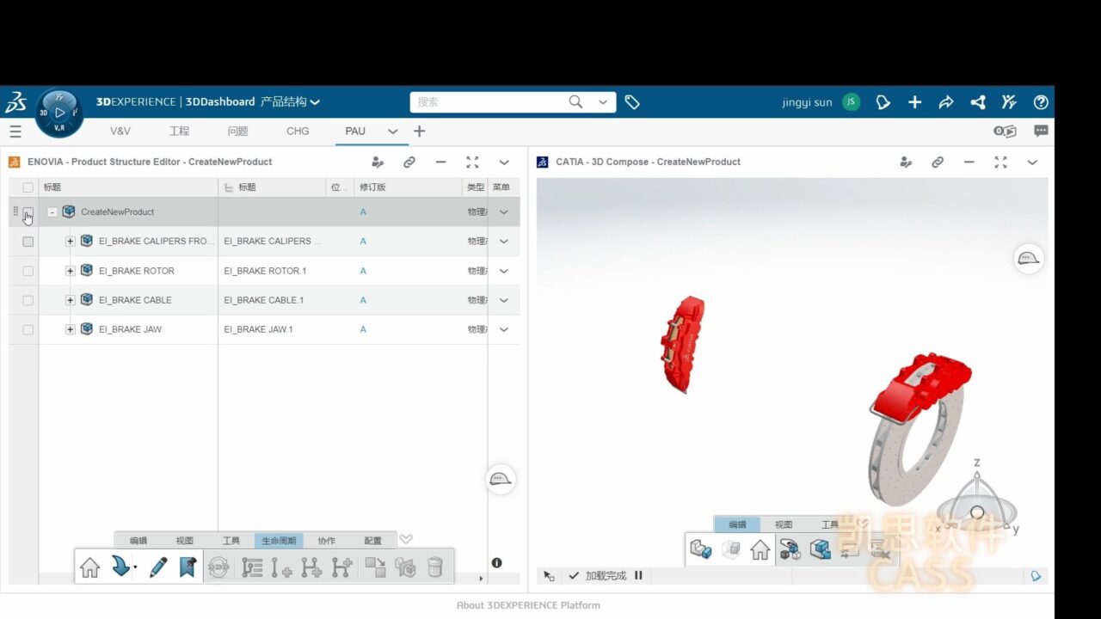Click the trash delete icon in toolbar
The height and width of the screenshot is (619, 1101).
tap(435, 567)
